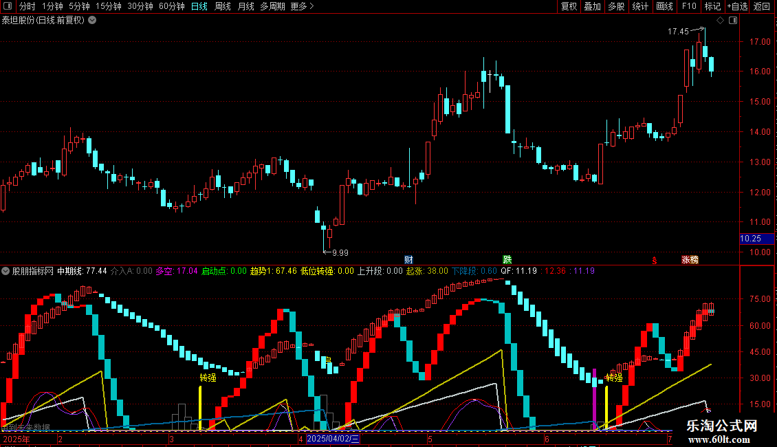Open the 复权 adjustment menu
Viewport: 777px width, 447px height.
point(569,6)
